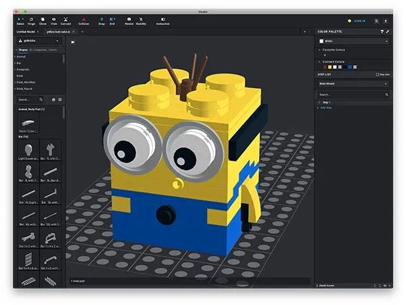The width and height of the screenshot is (406, 305).
Task: Select the Brick category
Action: click(20, 76)
